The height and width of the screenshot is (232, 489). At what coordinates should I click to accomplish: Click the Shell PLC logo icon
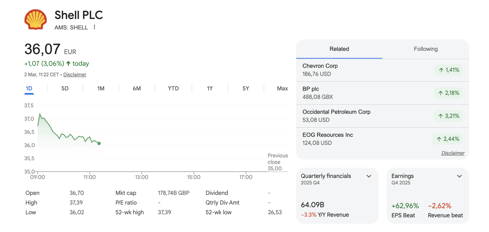click(x=35, y=19)
